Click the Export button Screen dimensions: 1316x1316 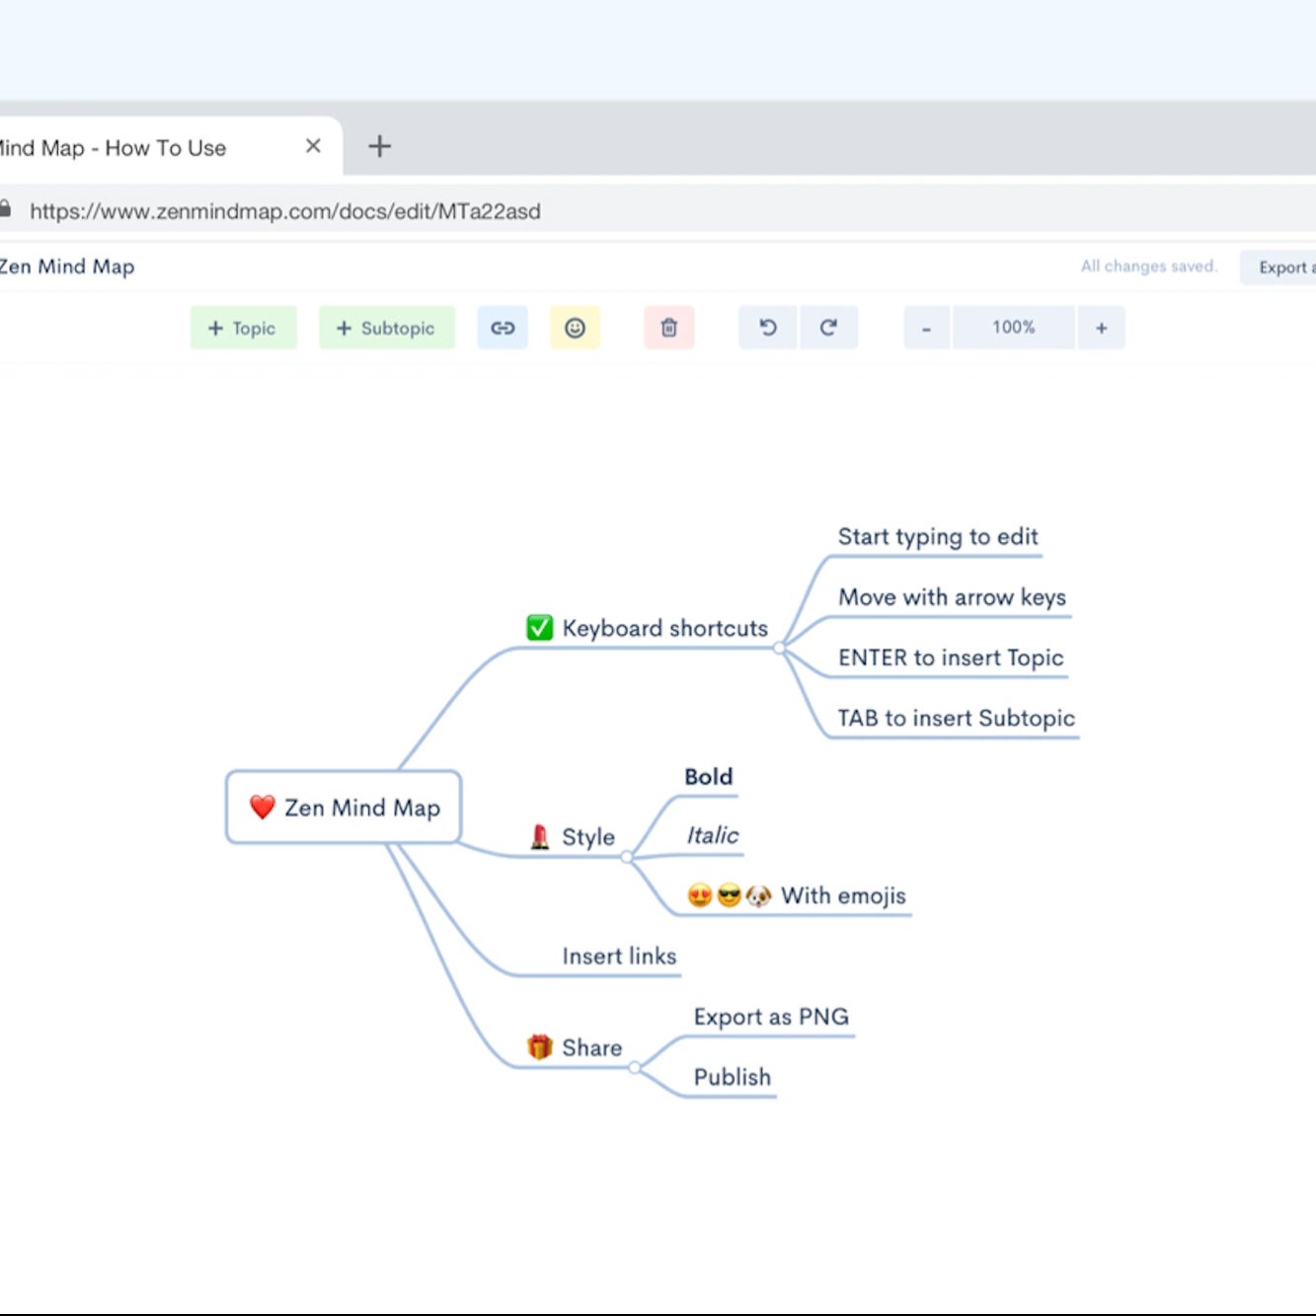1279,268
